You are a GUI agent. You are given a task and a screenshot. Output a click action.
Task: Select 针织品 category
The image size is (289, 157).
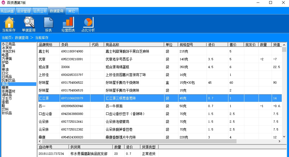[7, 113]
